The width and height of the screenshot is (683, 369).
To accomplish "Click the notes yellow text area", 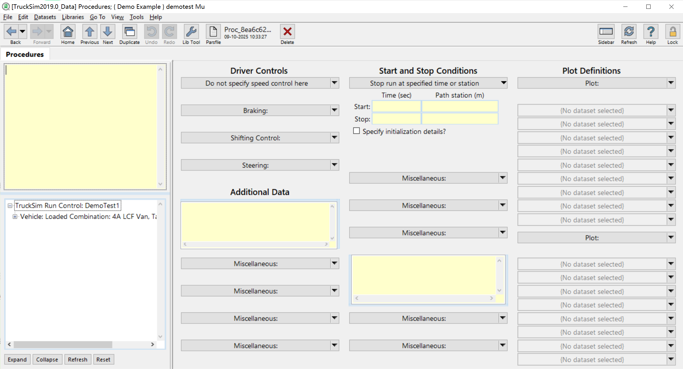I will tap(81, 126).
